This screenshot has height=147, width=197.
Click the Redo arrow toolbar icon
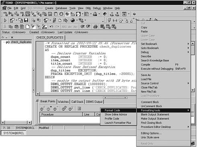click(57, 27)
